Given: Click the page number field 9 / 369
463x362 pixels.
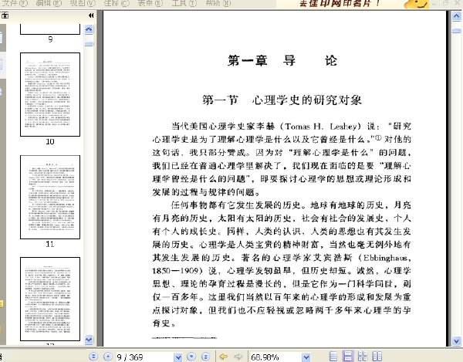Looking at the screenshot, I should 144,357.
